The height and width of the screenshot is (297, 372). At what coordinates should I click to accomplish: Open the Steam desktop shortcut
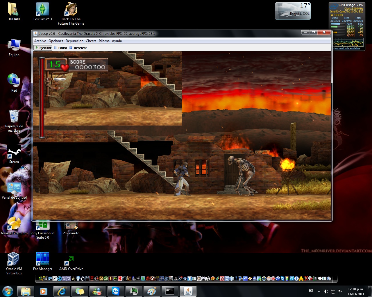click(x=14, y=154)
